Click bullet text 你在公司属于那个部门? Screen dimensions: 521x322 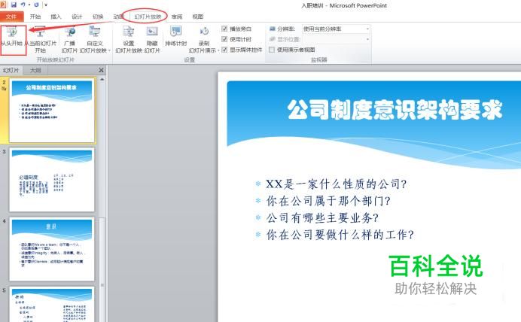point(328,201)
